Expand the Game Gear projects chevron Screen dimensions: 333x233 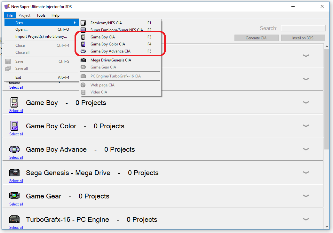coord(306,196)
